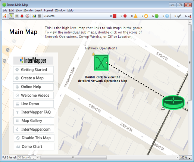Click the gold star on Network Operations

[93, 54]
